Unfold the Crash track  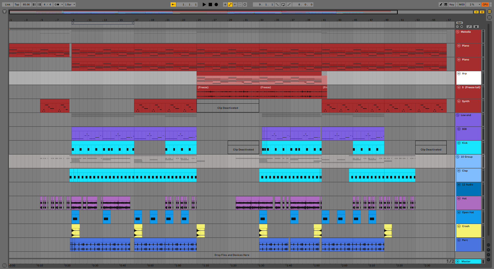459,226
